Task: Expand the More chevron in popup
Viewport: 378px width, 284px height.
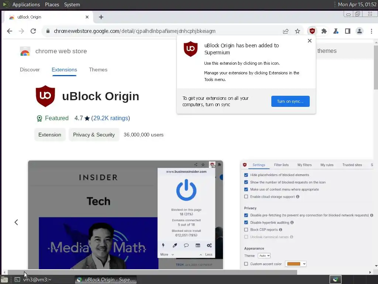Action: point(173,254)
